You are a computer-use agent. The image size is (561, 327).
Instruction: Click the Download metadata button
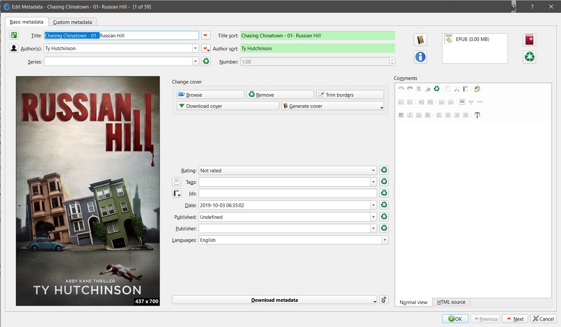click(275, 300)
